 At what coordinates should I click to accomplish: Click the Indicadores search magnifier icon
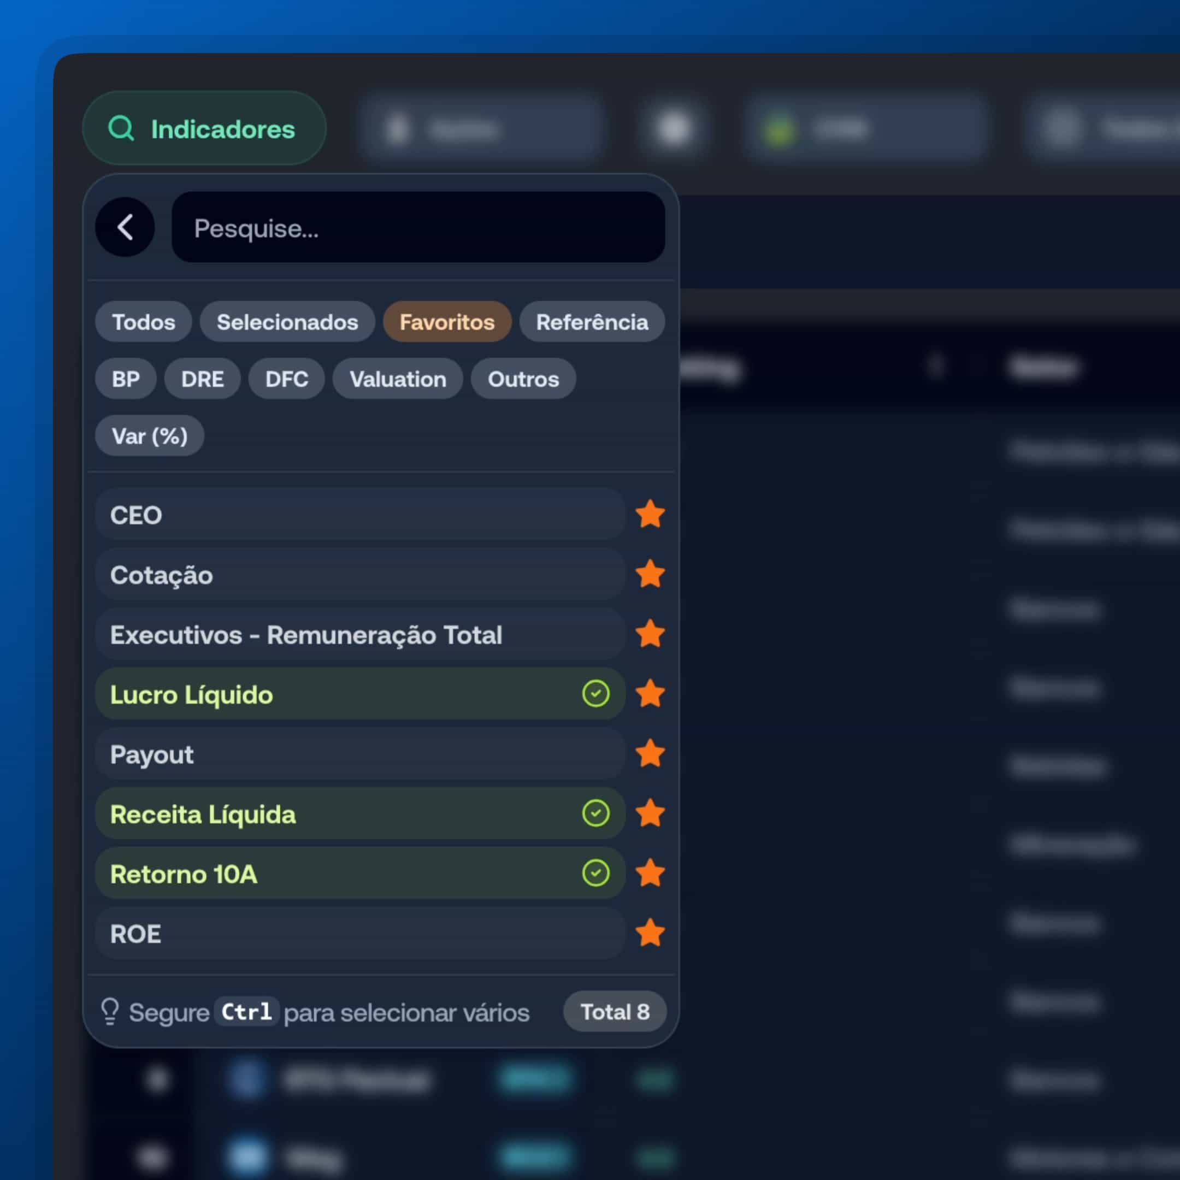tap(121, 129)
